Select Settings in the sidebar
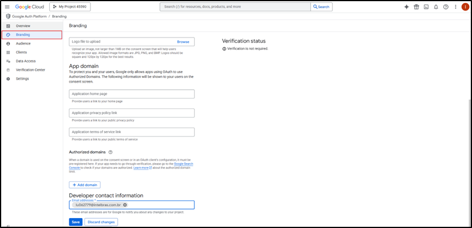The width and height of the screenshot is (472, 228). tap(32, 79)
